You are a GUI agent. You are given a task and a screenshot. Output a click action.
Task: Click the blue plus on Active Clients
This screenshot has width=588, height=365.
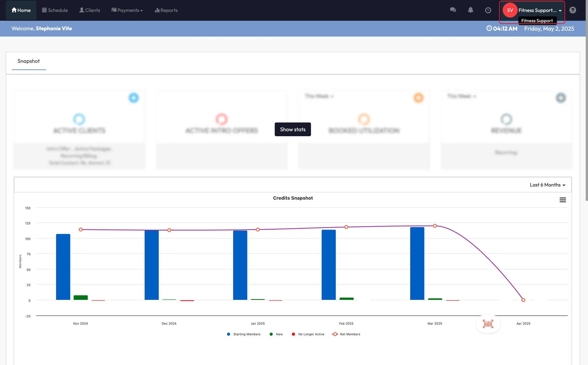(134, 98)
